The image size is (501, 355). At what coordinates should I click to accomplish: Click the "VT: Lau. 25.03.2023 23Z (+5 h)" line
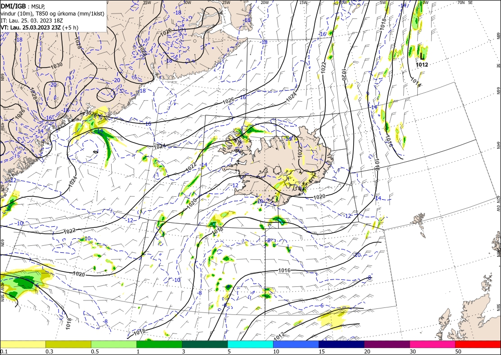[x=39, y=28]
